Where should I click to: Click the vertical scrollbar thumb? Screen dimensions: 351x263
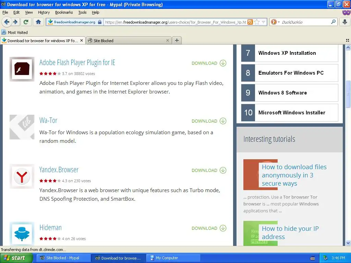point(348,94)
